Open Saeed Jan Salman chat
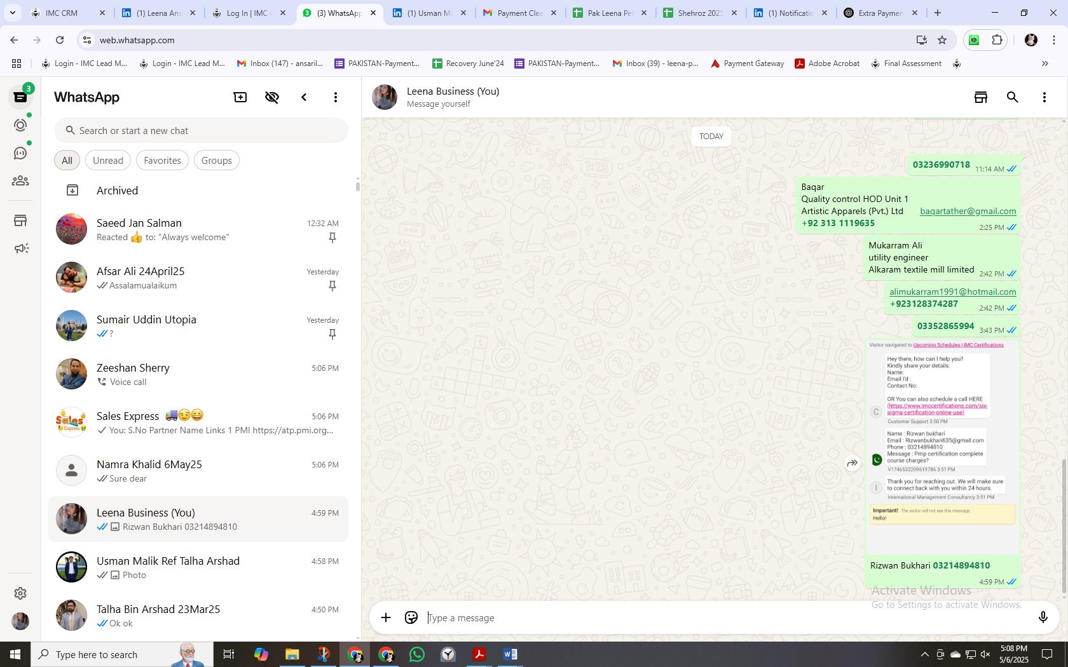The height and width of the screenshot is (667, 1068). 198,229
